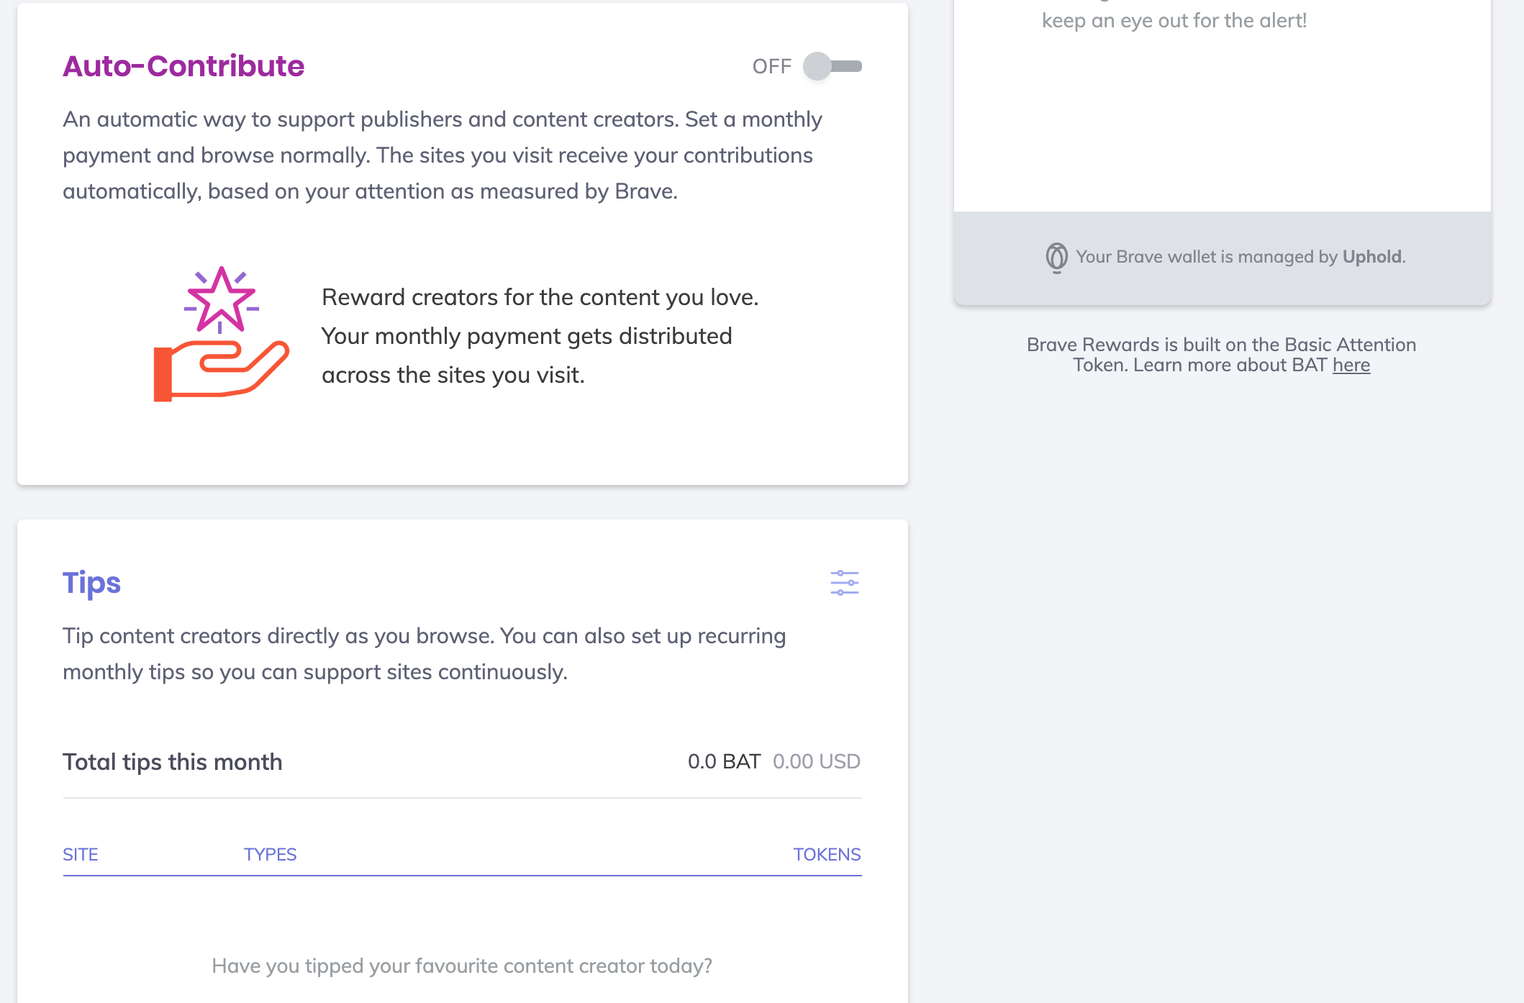This screenshot has width=1524, height=1003.
Task: Open the "here" link to learn about BAT
Action: [1351, 365]
